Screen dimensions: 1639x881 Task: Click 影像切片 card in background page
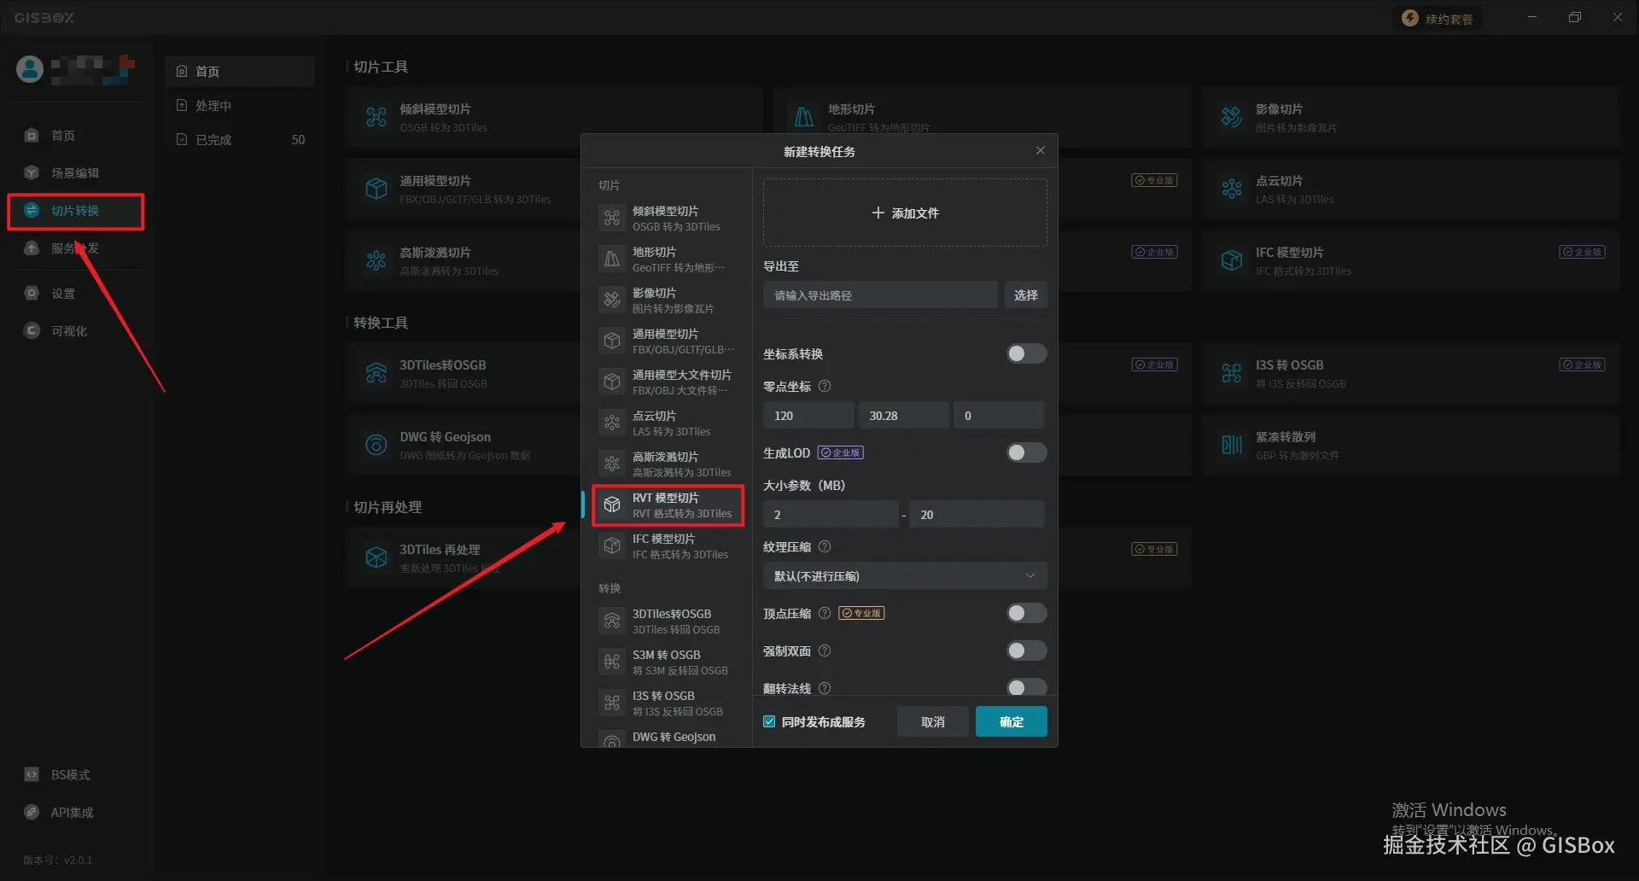pos(1410,117)
